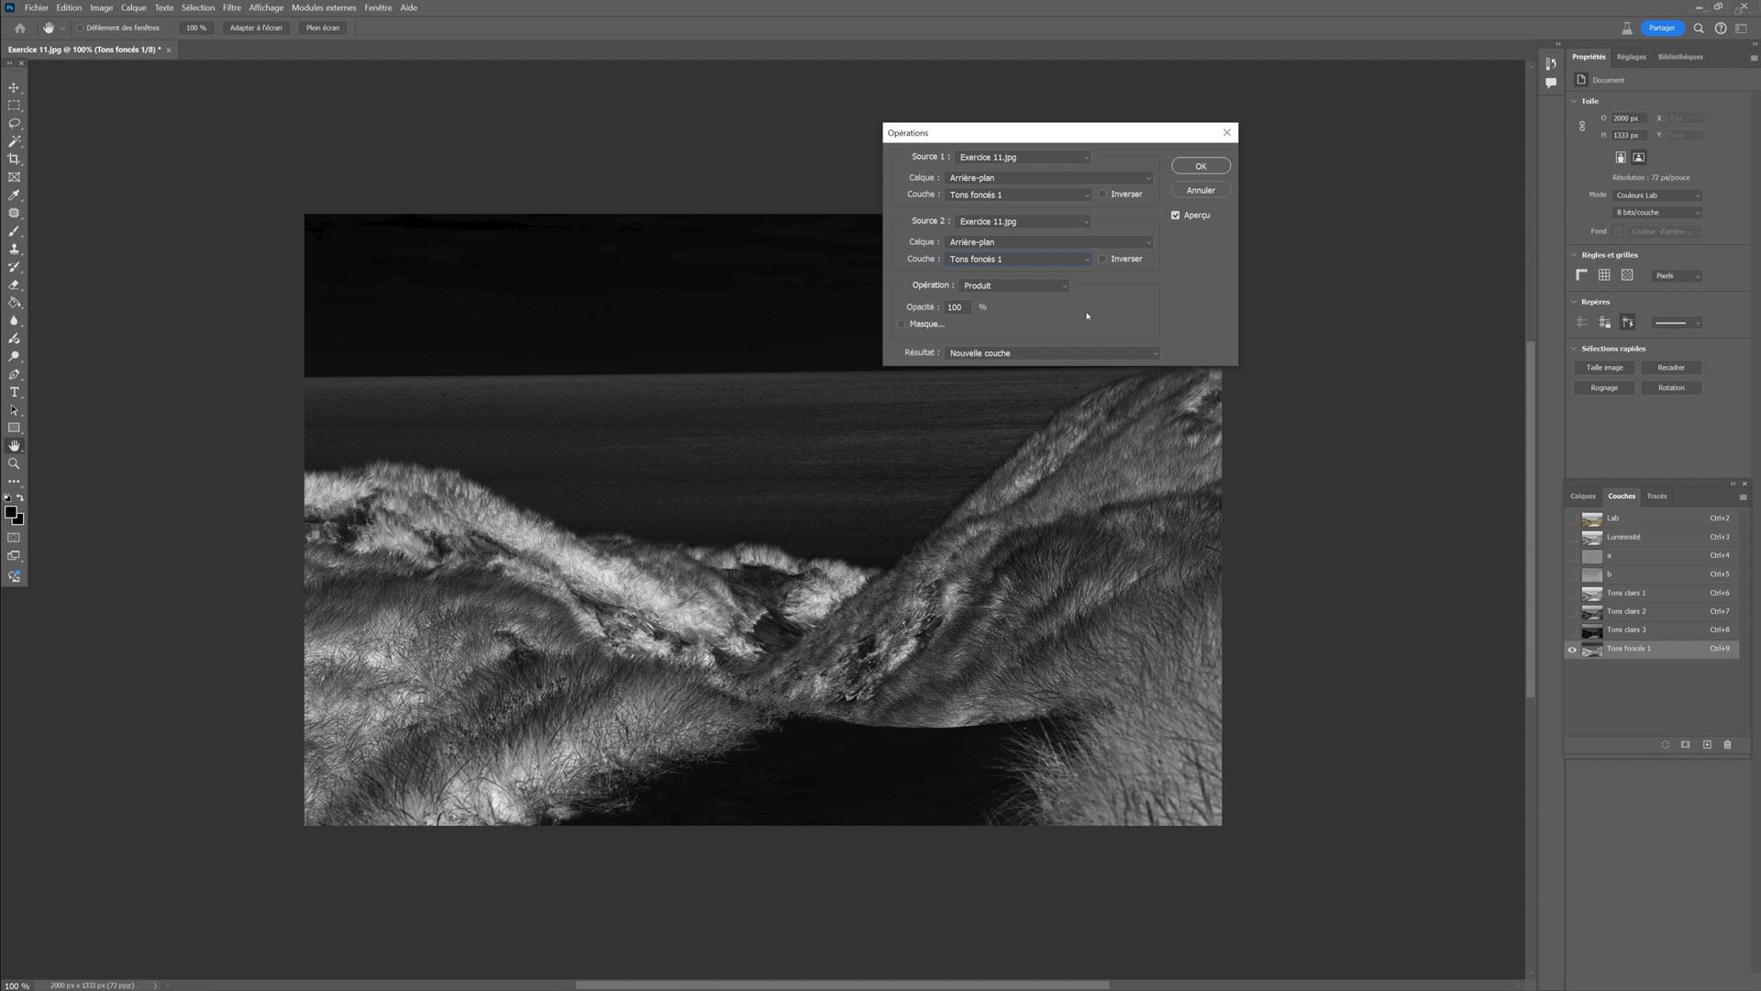Select the Pen tool

pos(14,374)
